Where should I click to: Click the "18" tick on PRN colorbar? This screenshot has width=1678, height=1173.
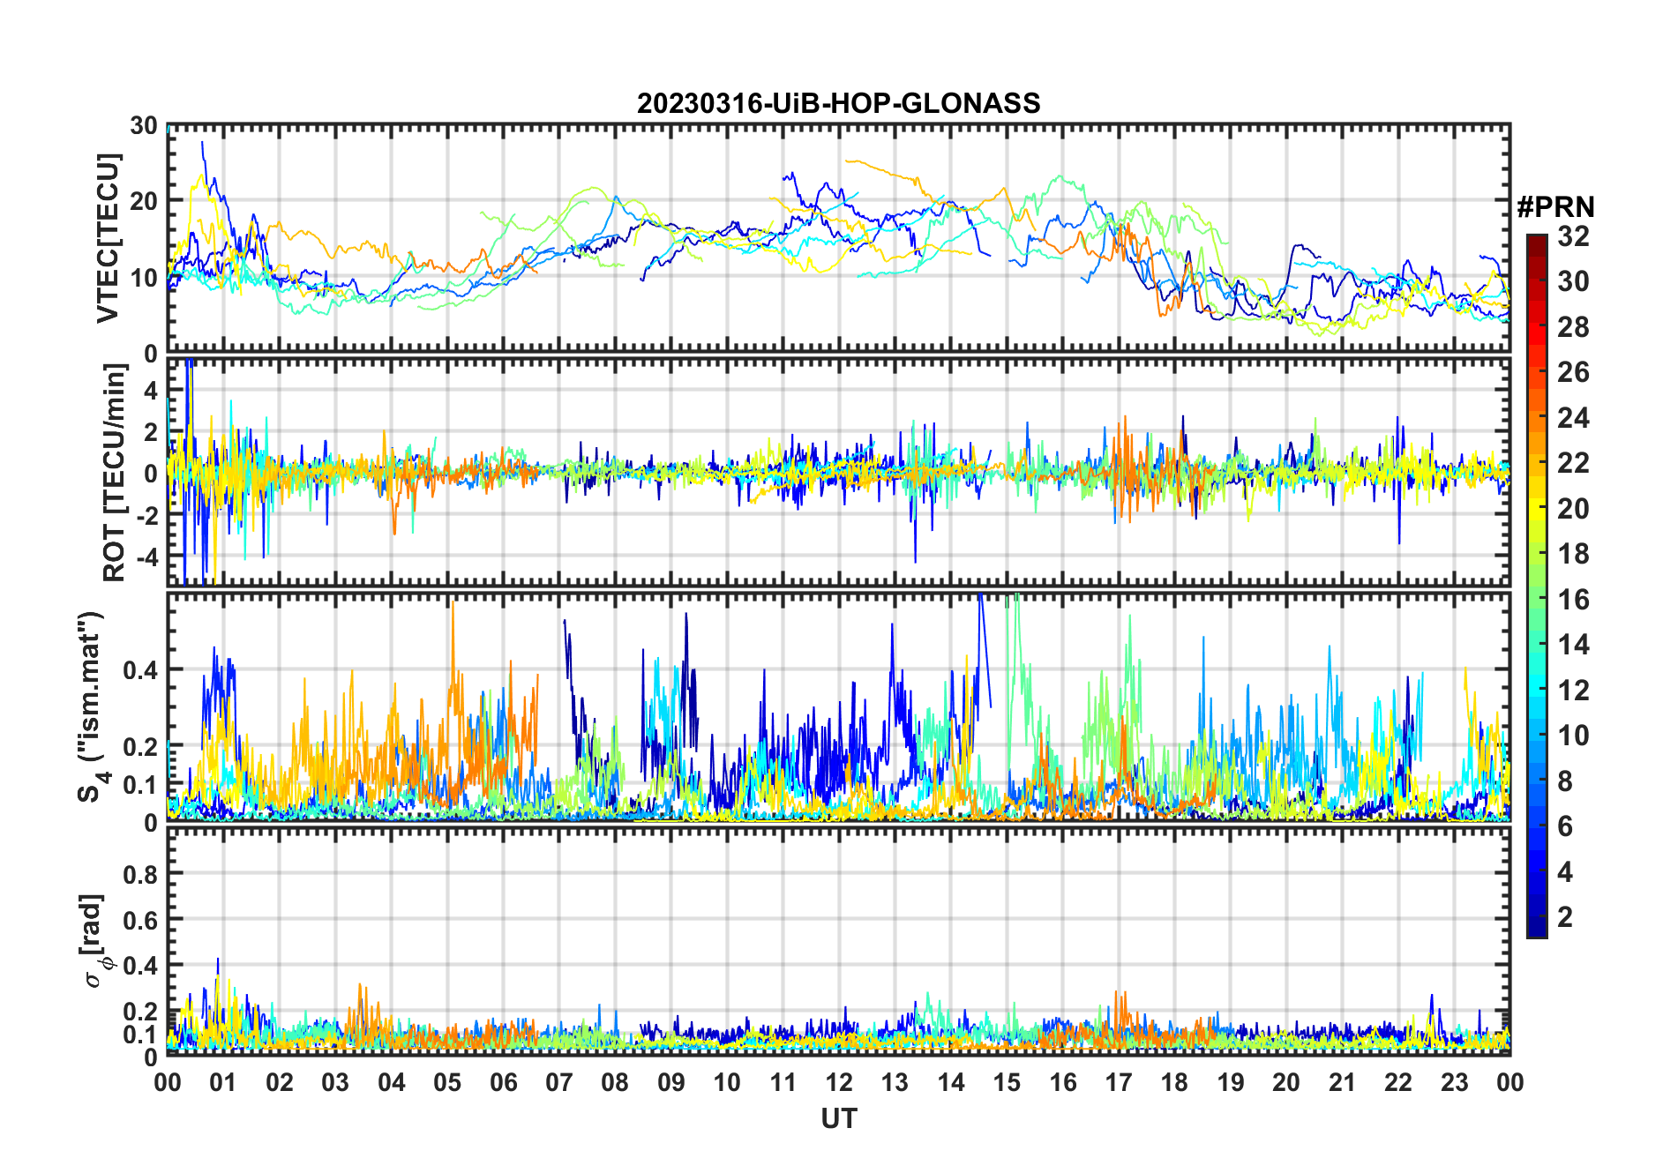(1573, 554)
